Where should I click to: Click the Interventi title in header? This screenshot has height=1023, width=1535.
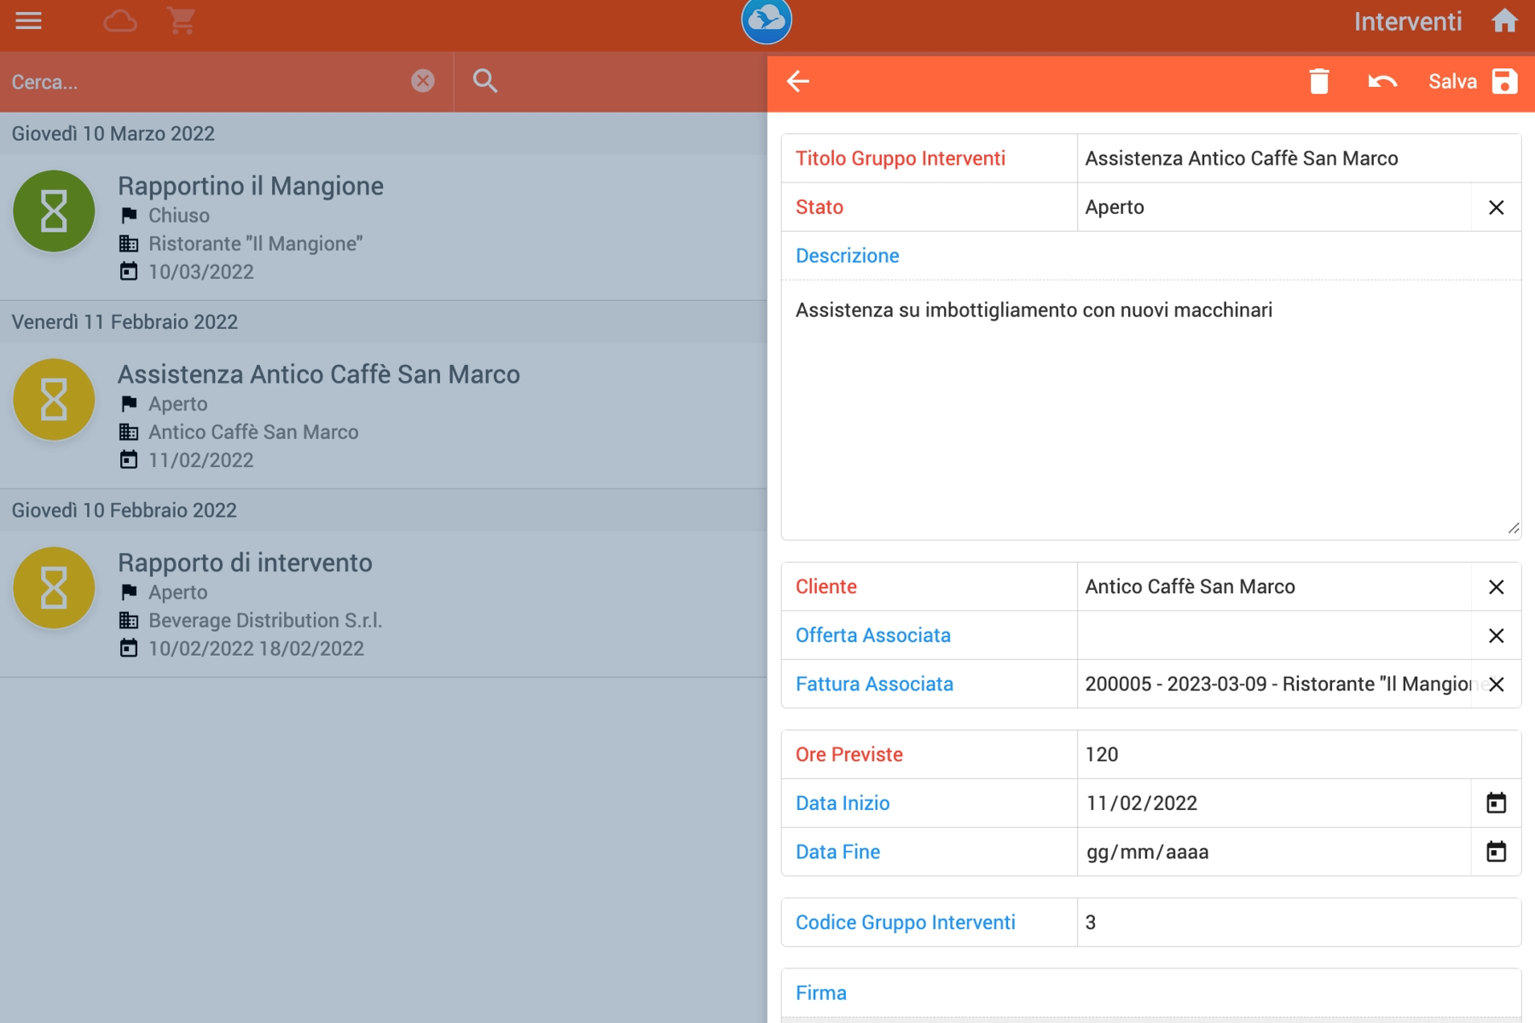[1408, 21]
